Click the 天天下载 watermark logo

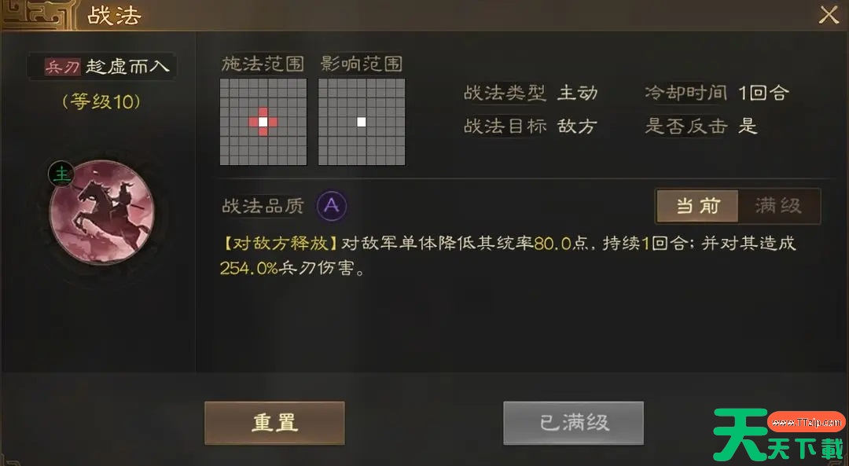(x=778, y=434)
